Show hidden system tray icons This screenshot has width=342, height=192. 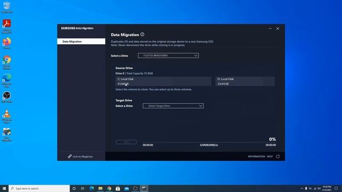(x=302, y=188)
